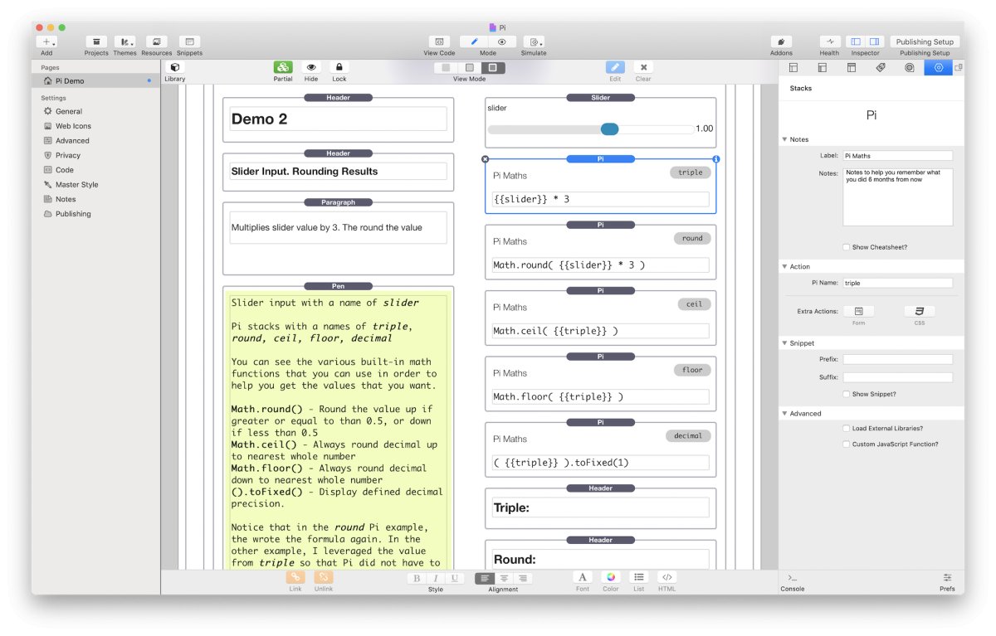Enable Load External Libraries checkbox
Viewport: 996px width, 636px height.
[x=846, y=429]
